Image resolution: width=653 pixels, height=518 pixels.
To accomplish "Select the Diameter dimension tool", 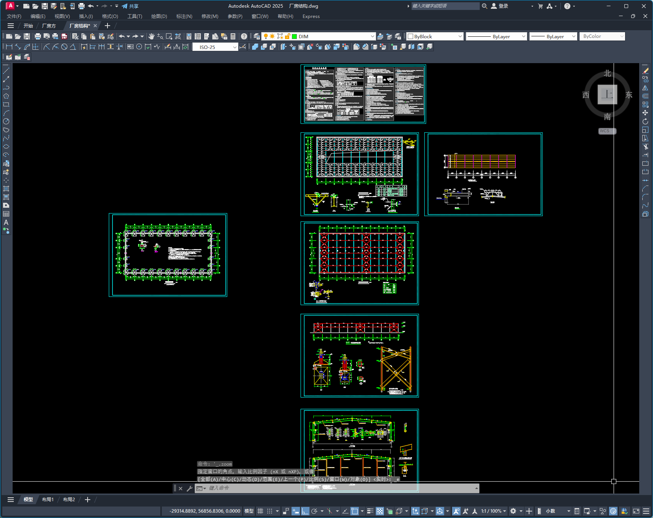I will click(x=64, y=47).
